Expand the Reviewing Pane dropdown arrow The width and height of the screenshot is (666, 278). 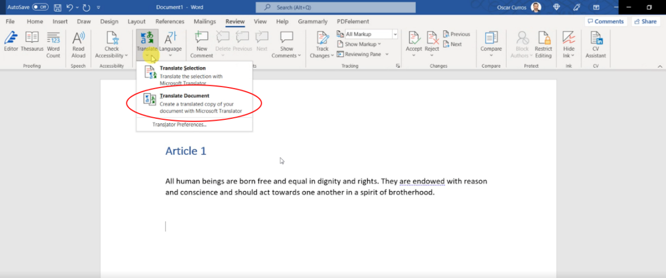pos(386,54)
